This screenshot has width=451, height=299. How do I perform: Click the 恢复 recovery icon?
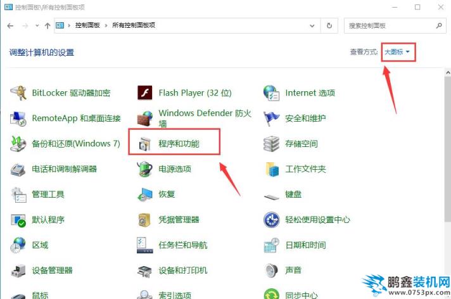144,194
